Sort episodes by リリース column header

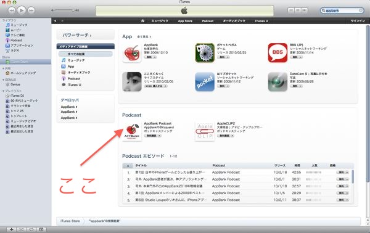pos(279,166)
